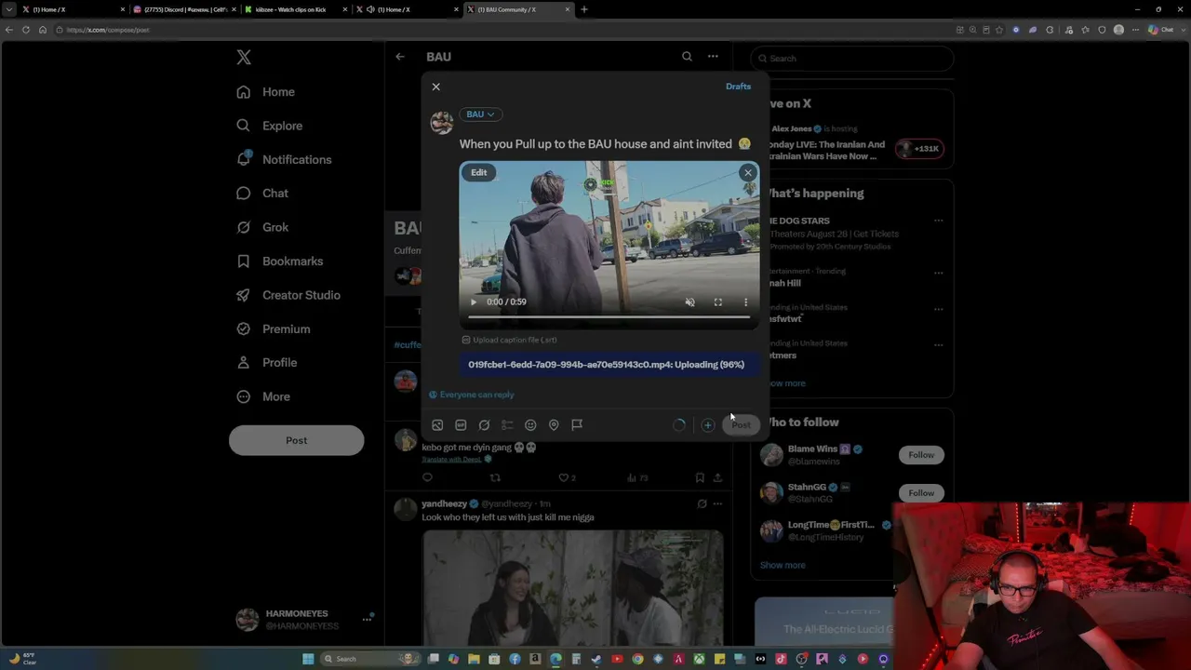Reload the page in browser

25,30
